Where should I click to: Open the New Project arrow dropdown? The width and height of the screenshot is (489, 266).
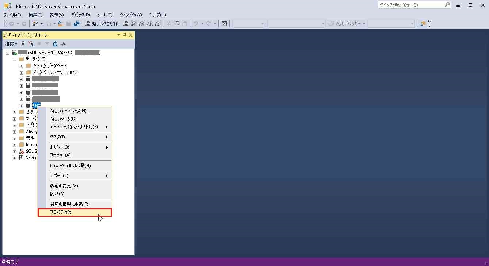click(x=42, y=24)
